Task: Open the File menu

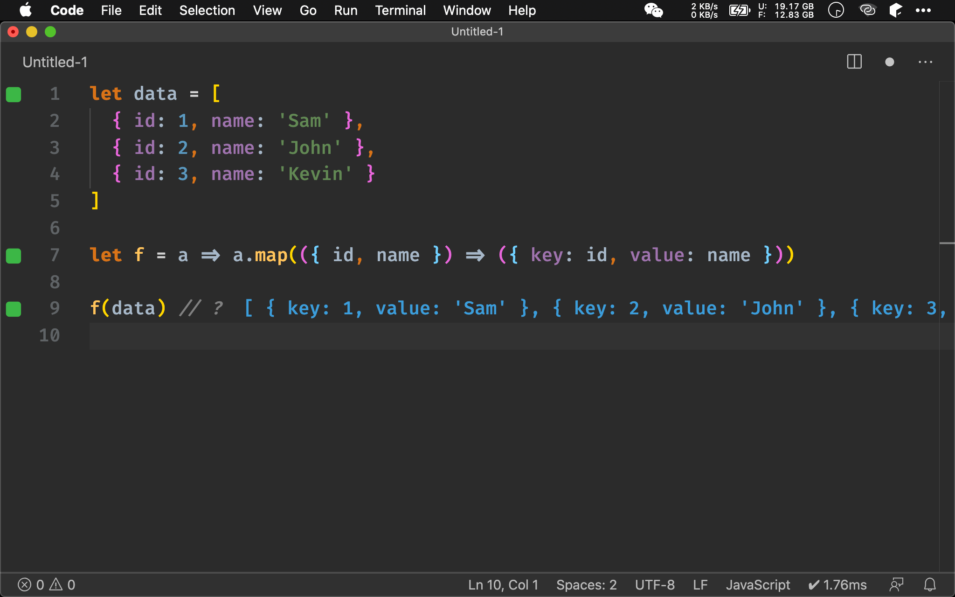Action: click(x=111, y=10)
